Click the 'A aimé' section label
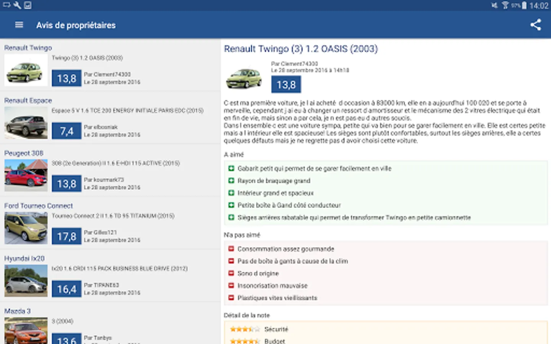 click(234, 155)
